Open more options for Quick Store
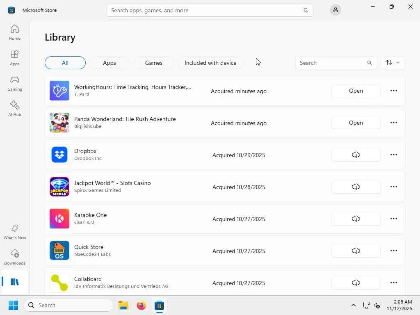 393,251
